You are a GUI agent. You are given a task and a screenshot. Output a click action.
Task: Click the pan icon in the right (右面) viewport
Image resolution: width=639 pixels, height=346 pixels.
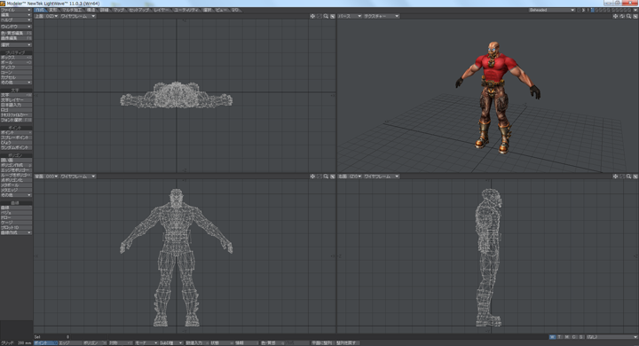click(x=615, y=177)
